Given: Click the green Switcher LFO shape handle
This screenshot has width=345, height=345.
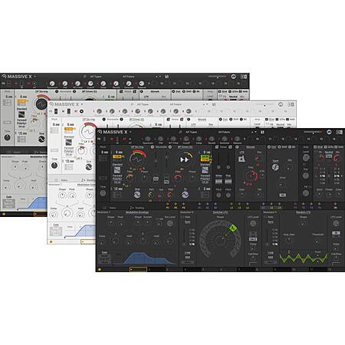Looking at the screenshot, I should 232,228.
